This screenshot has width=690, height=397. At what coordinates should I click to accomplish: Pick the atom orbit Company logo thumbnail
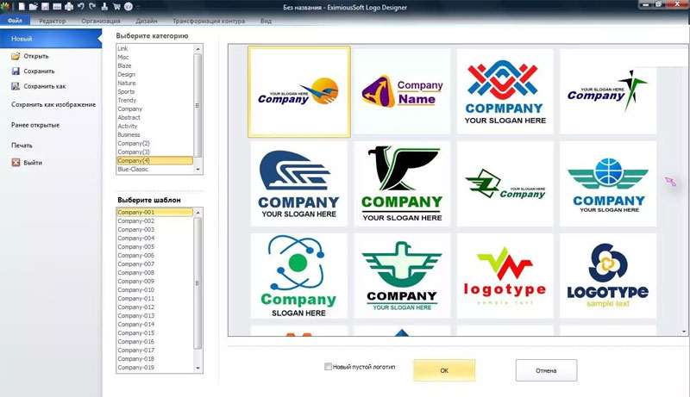coord(298,276)
